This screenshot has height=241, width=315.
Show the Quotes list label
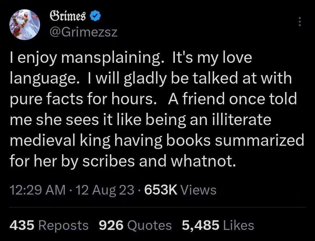[x=149, y=225]
